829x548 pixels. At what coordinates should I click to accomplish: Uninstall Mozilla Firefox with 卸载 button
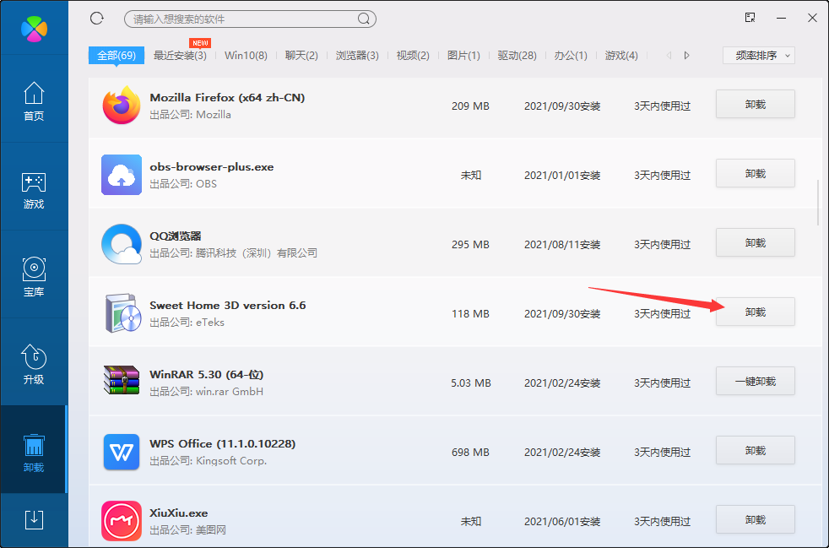[x=756, y=104]
